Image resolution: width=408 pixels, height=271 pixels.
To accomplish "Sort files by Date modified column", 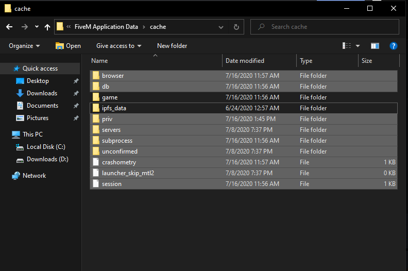I will [245, 61].
